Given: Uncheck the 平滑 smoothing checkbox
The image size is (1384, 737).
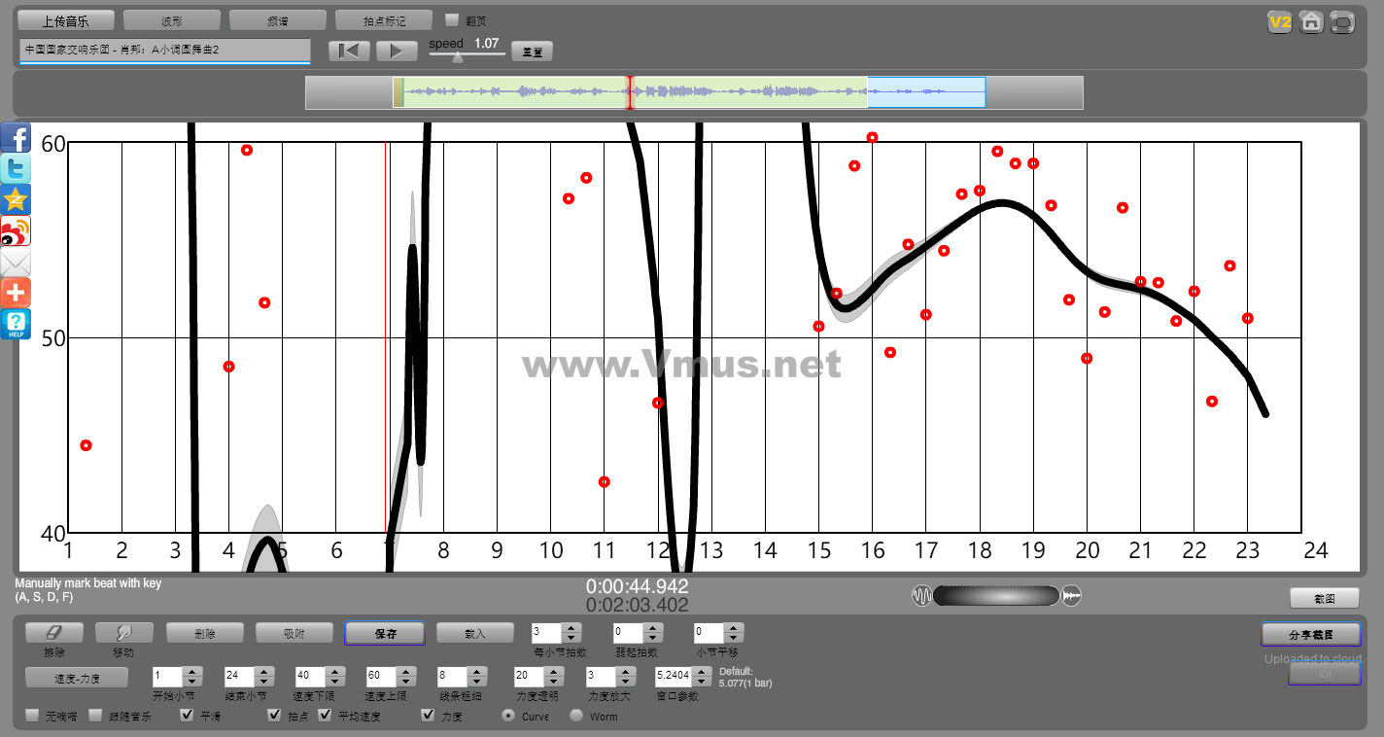Looking at the screenshot, I should coord(188,716).
